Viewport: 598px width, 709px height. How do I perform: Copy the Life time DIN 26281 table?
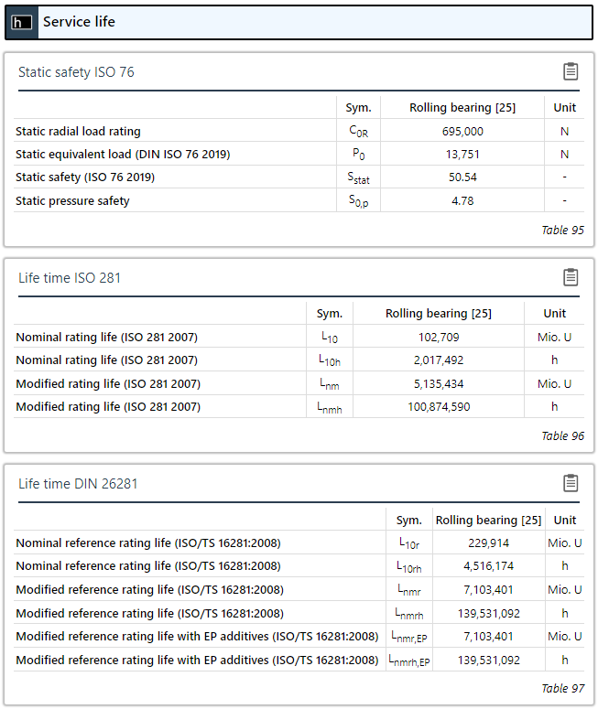(571, 483)
